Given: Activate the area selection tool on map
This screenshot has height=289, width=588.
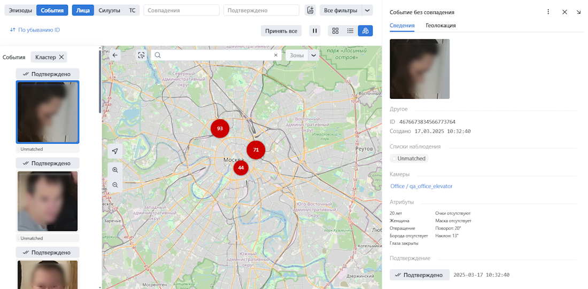Looking at the screenshot, I should click(x=141, y=55).
